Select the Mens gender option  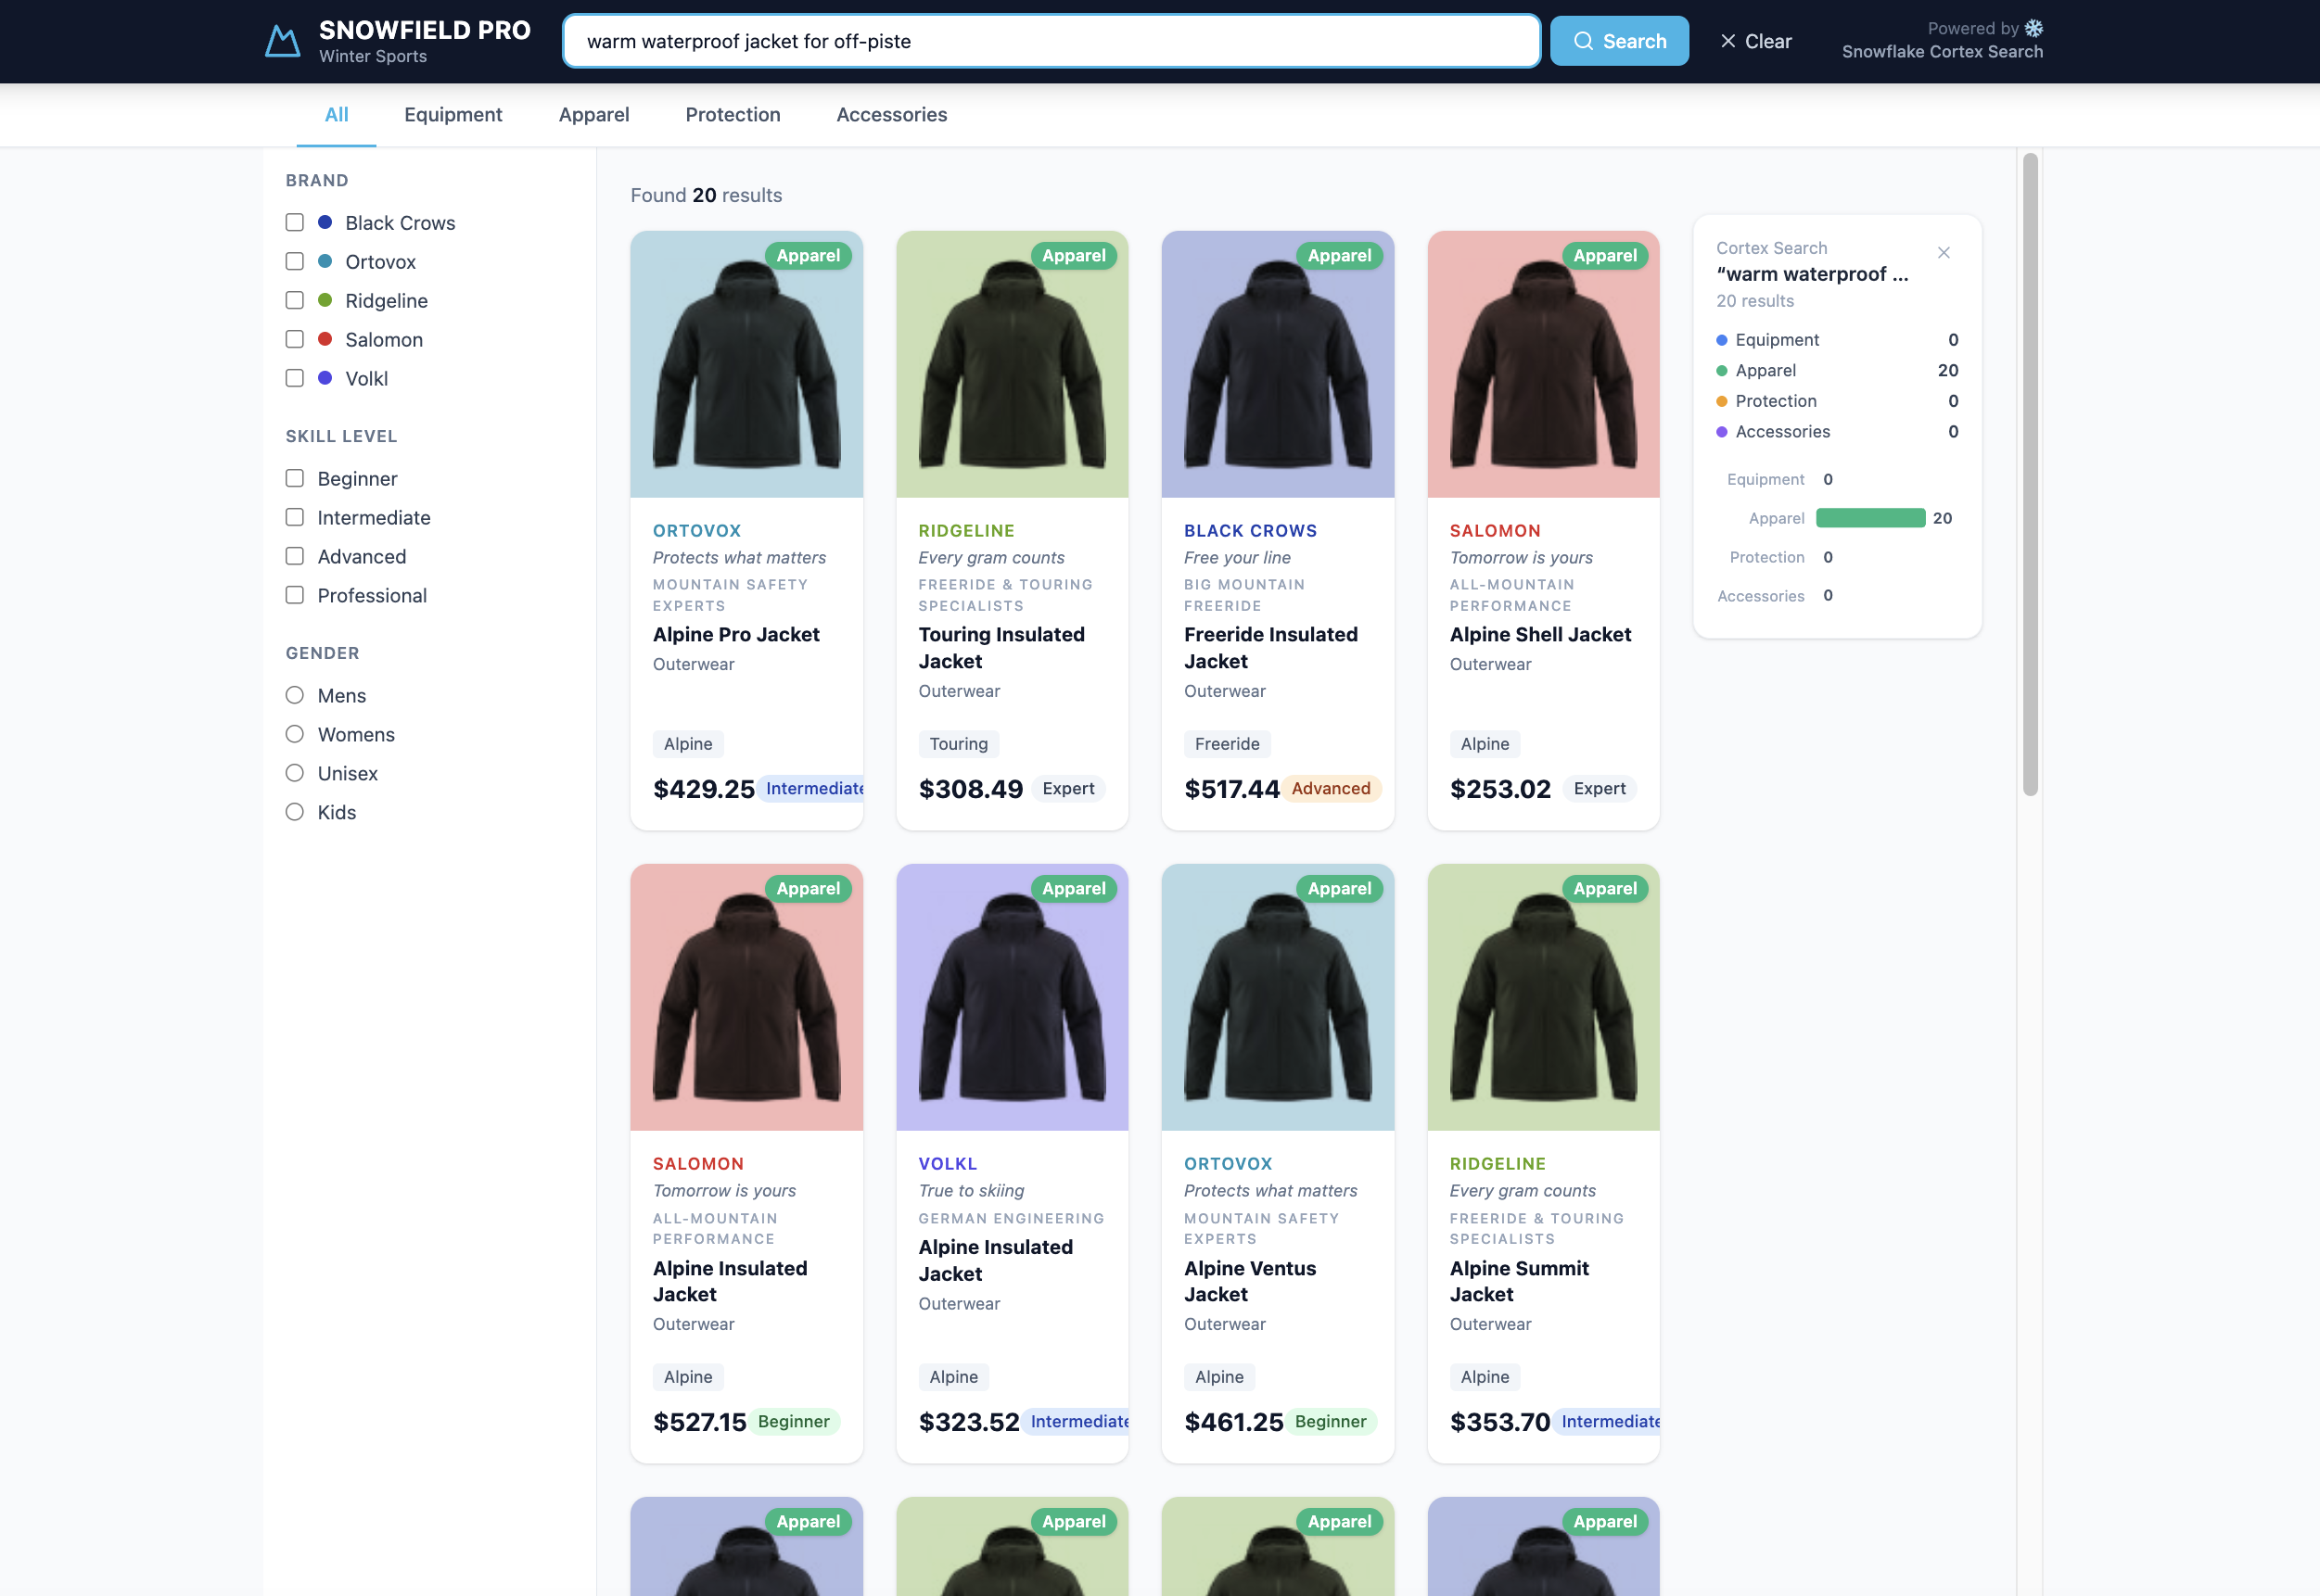[x=294, y=695]
